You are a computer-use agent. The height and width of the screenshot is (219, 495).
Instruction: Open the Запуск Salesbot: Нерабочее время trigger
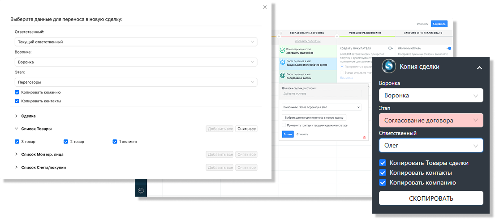point(308,63)
